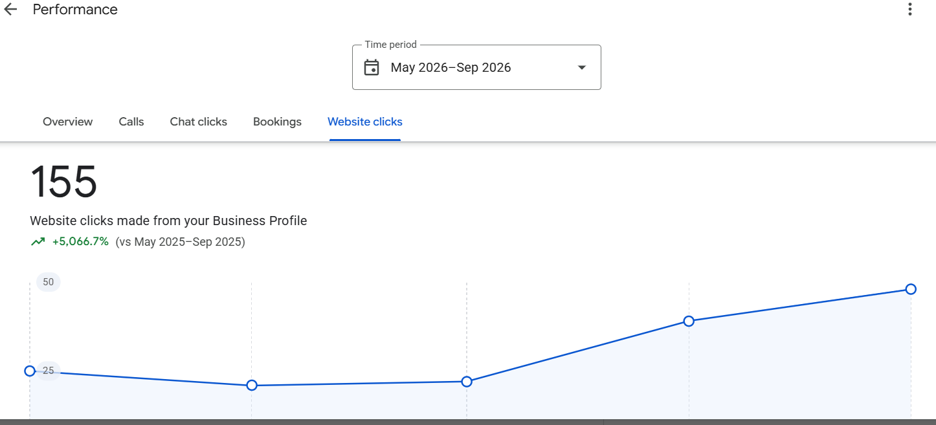Click the 50 axis label
This screenshot has width=936, height=425.
click(x=49, y=282)
